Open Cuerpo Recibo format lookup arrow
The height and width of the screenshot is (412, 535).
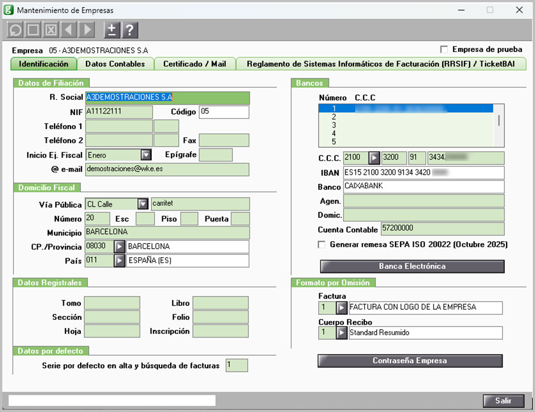coord(341,332)
